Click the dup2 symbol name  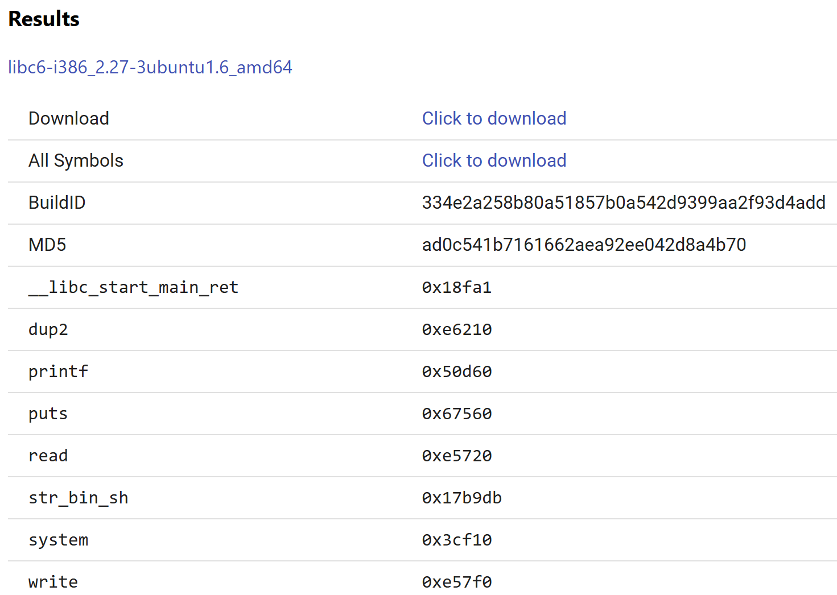48,329
